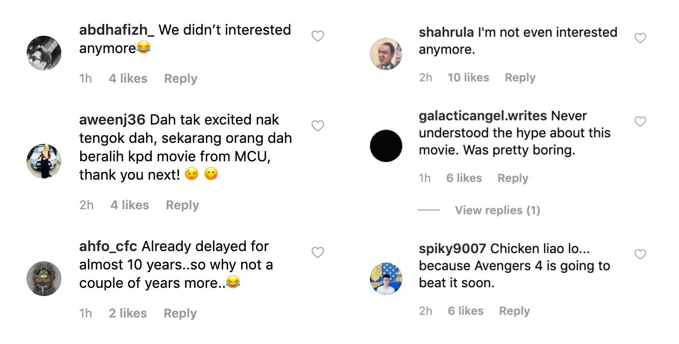View the 6 likes on spiky9007's comment

click(465, 311)
